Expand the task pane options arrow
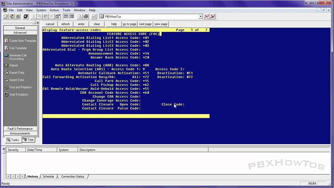334x188 pixels. [x=34, y=23]
